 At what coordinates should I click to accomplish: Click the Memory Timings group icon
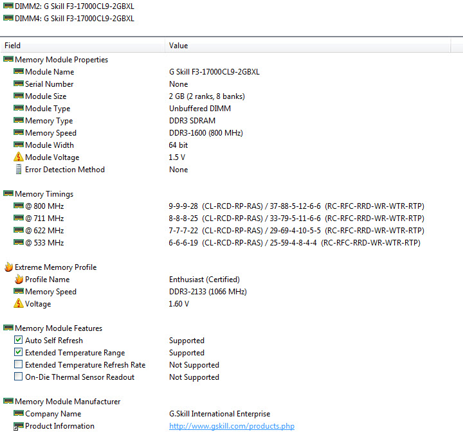pos(8,193)
